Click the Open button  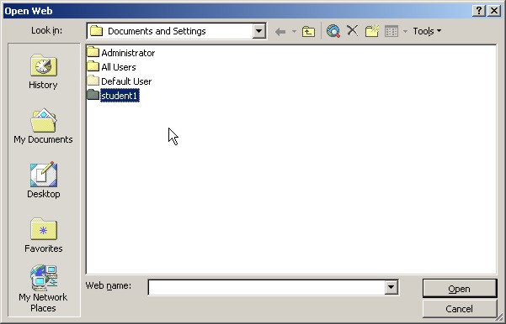pos(460,289)
